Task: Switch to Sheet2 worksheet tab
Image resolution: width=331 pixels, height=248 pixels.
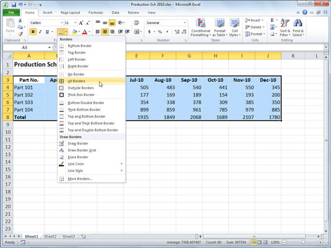Action: (x=50, y=236)
